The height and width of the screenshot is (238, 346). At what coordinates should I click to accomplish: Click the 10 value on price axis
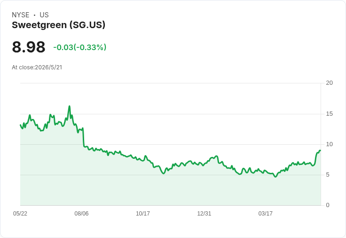[329, 144]
